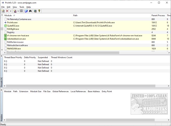The image size is (171, 126).
Task: Click the robotaskbaricon.exe RoboForm icon
Action: [5, 39]
